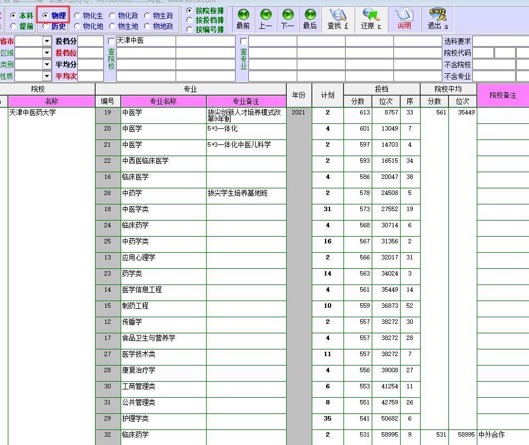The image size is (529, 445).
Task: Expand the 区域 dropdown arrow
Action: click(47, 53)
